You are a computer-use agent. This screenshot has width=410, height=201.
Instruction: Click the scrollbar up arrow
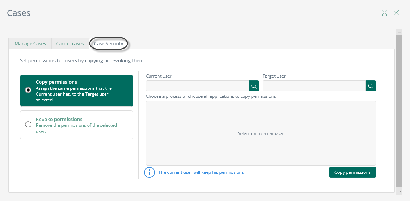[399, 32]
